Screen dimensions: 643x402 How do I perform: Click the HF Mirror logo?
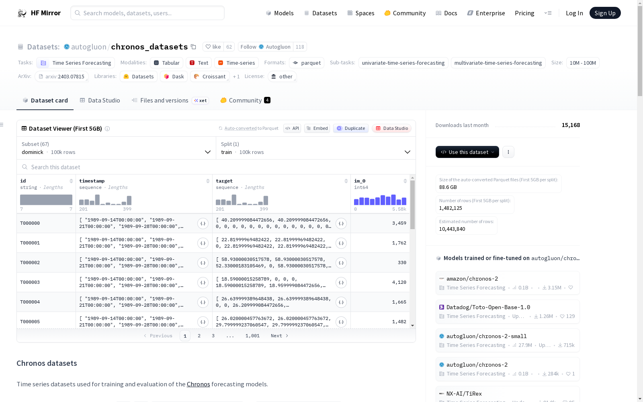[x=39, y=13]
